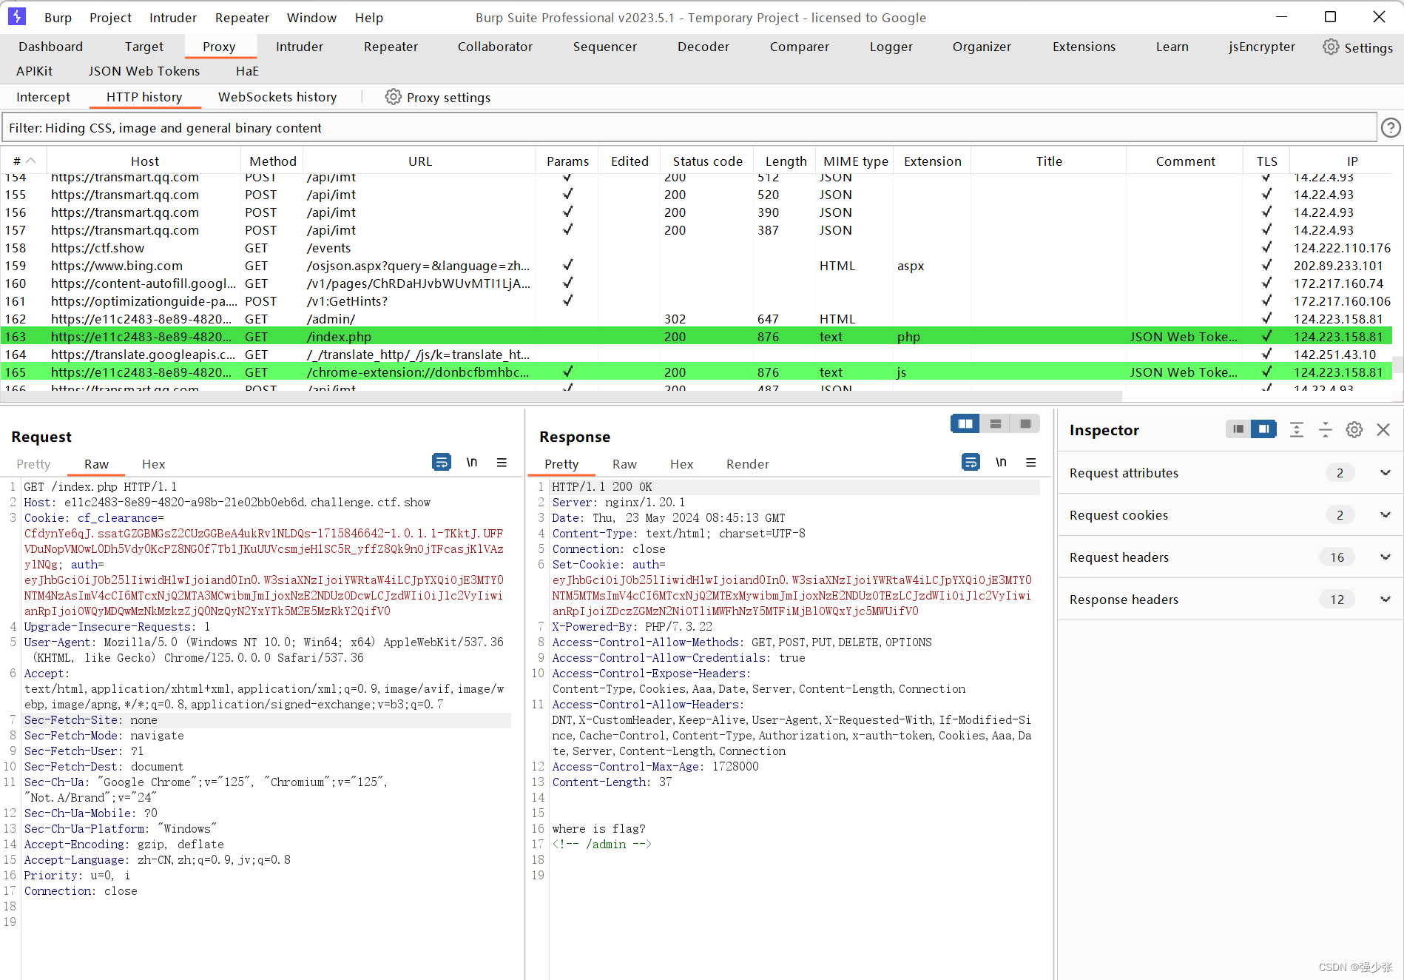Open the Extensions tab
This screenshot has height=980, width=1404.
pos(1084,47)
